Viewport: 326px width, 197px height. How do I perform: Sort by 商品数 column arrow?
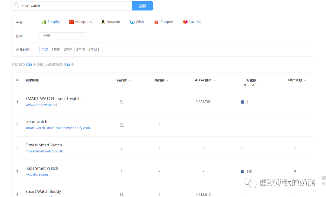129,80
